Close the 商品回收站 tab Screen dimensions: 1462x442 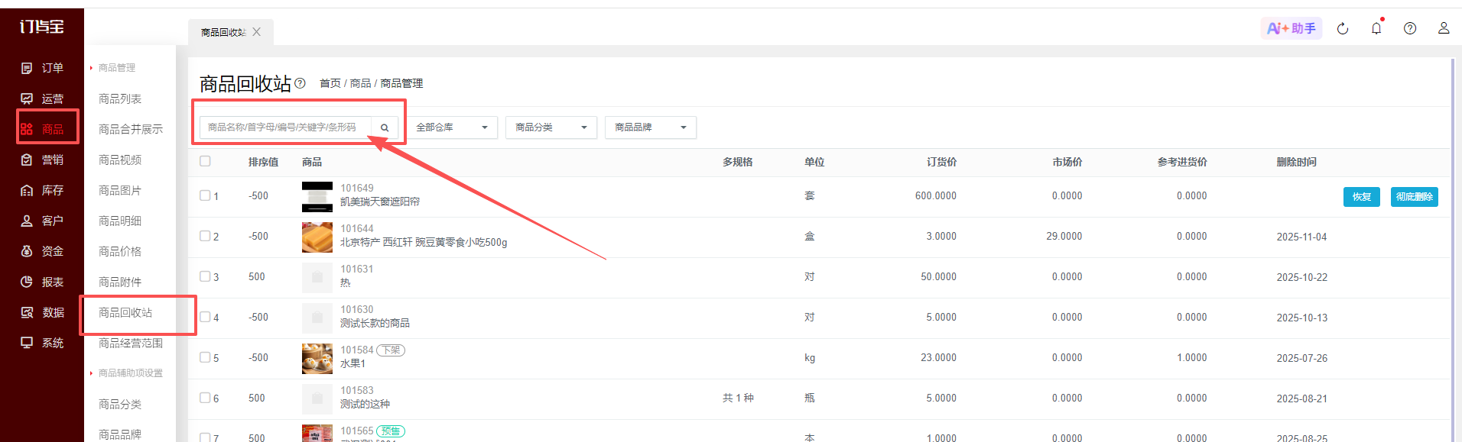coord(257,32)
